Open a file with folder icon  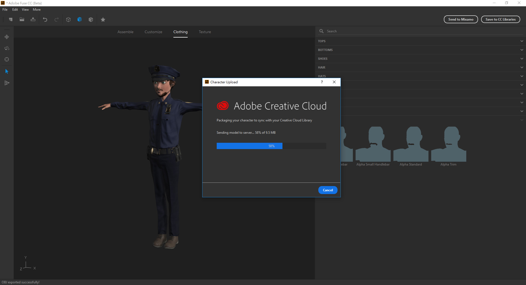coord(22,19)
